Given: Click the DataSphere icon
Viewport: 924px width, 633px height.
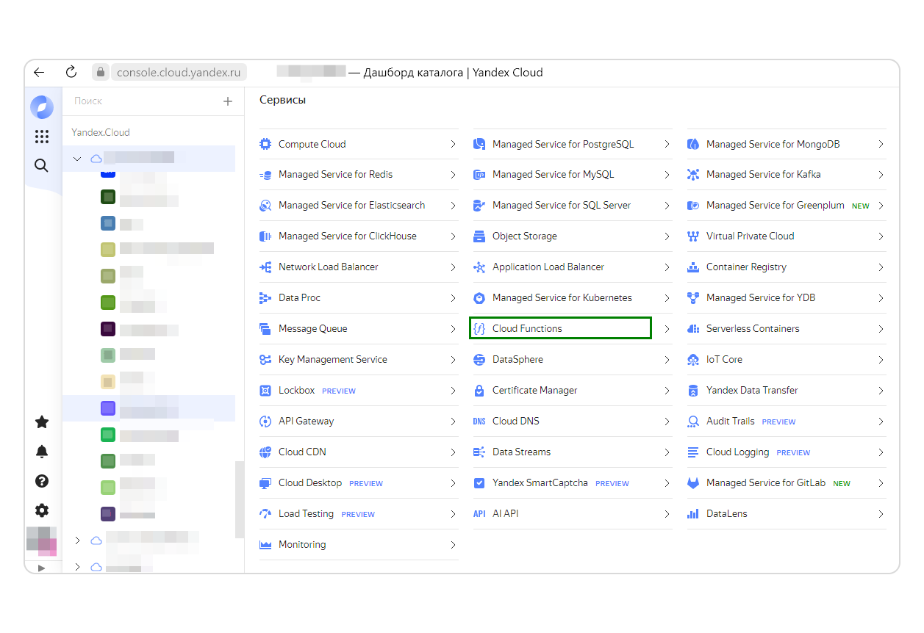Looking at the screenshot, I should click(479, 360).
